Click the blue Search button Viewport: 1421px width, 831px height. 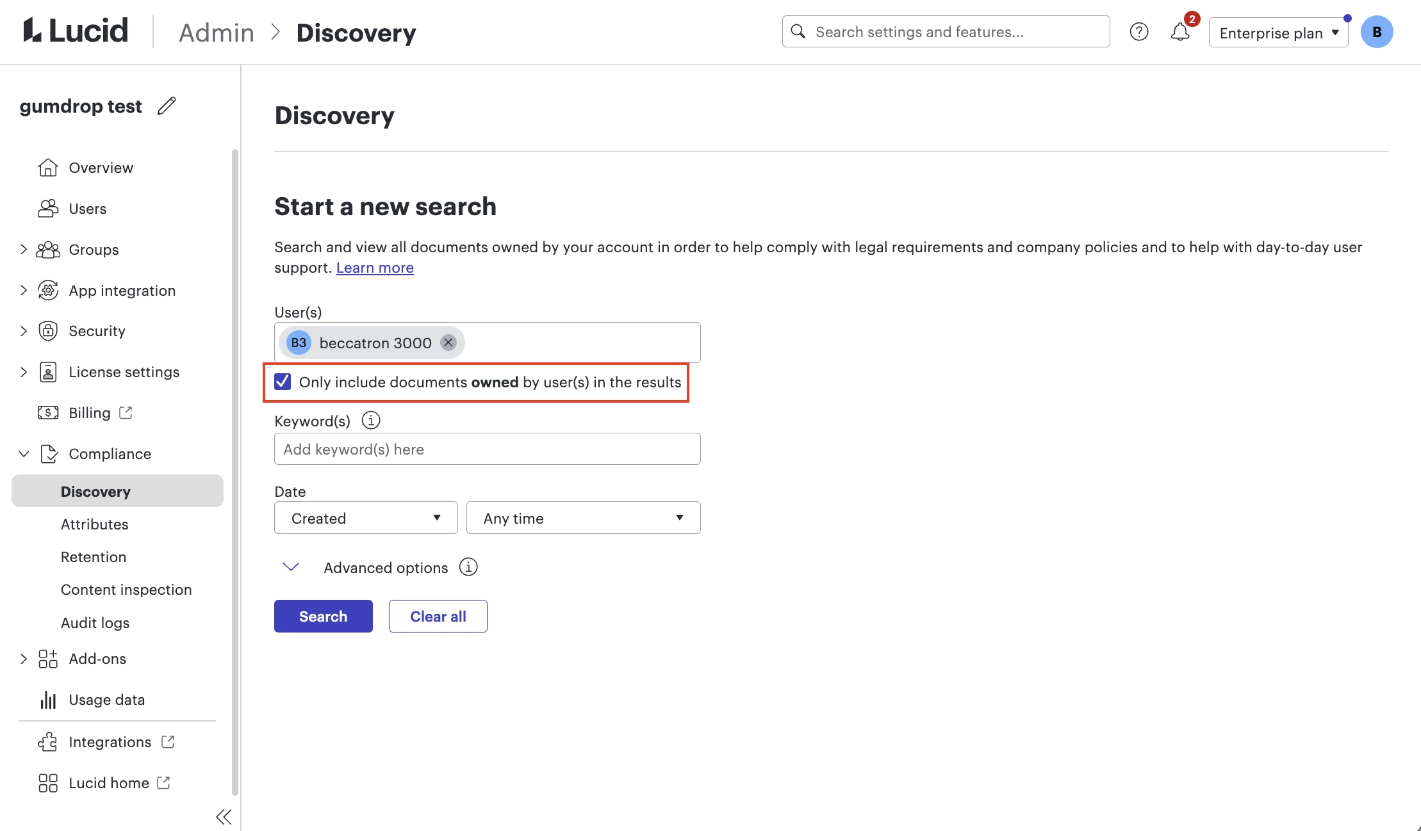[323, 616]
